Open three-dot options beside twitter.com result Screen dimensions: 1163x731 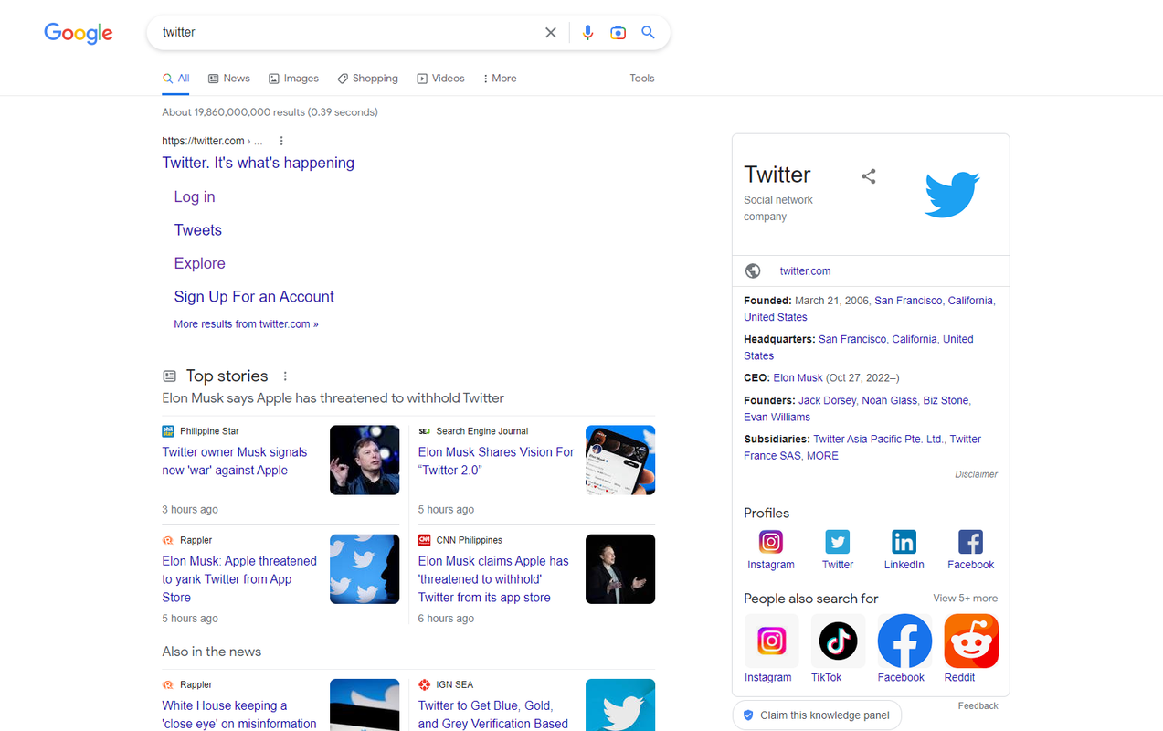(281, 141)
